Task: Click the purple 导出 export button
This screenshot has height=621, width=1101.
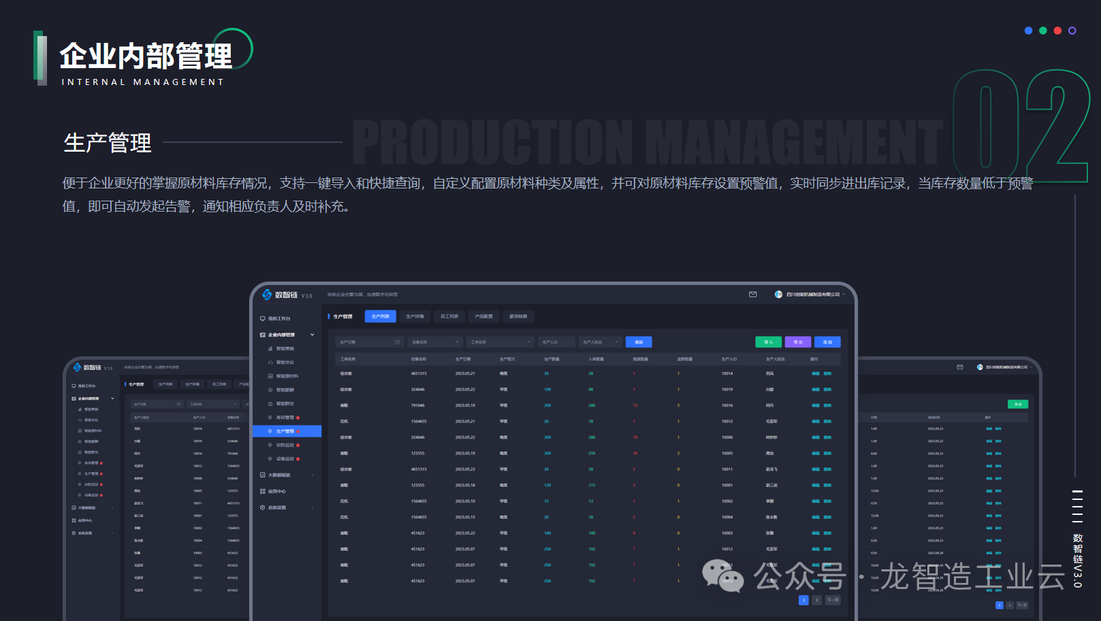Action: point(798,342)
